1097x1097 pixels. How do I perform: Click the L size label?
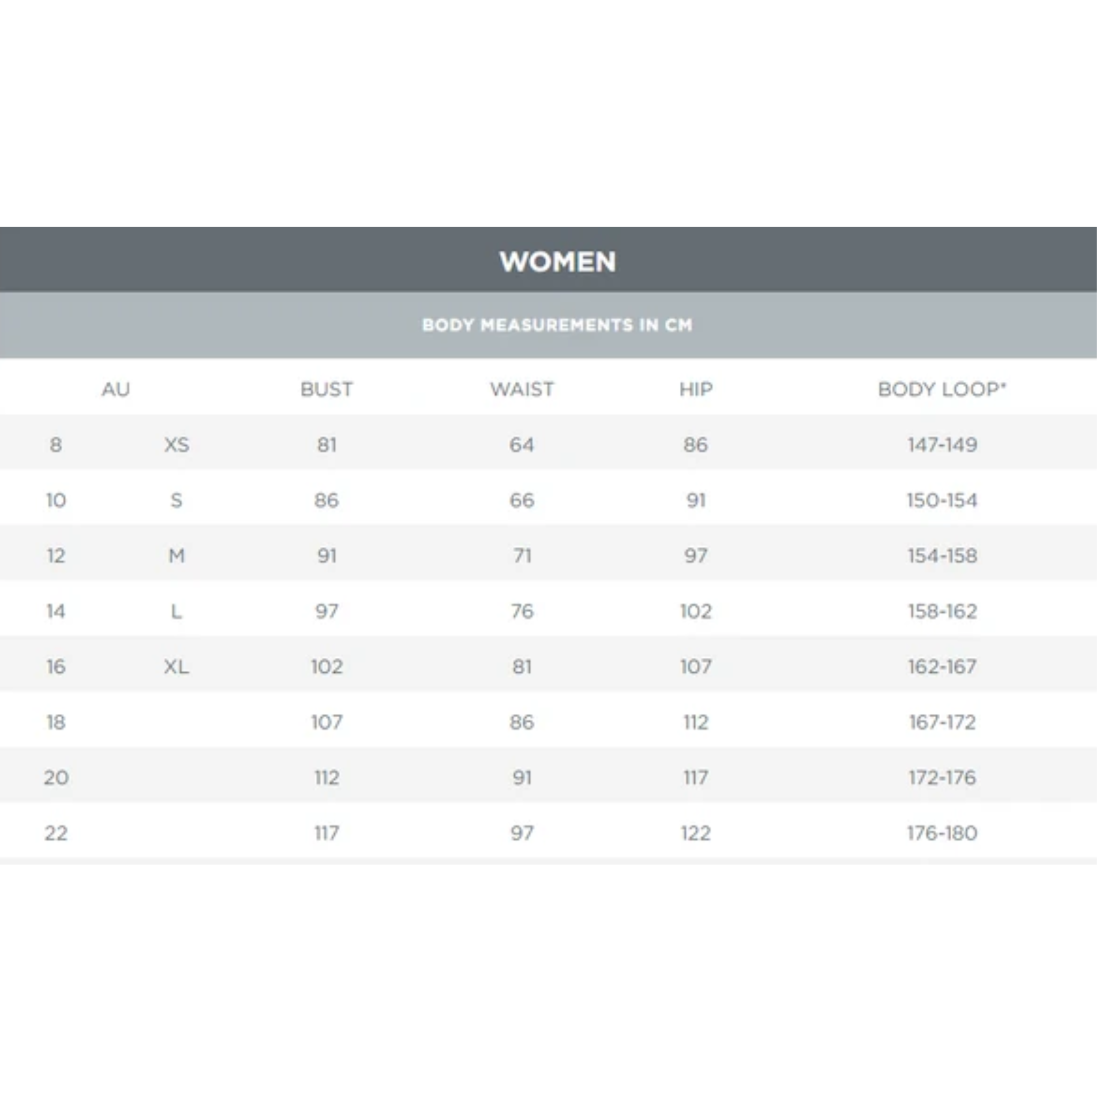pos(177,611)
